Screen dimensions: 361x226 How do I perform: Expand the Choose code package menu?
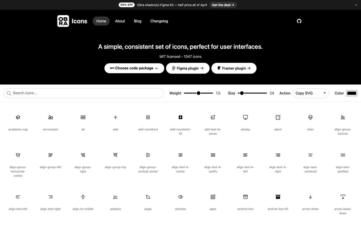[x=134, y=68]
